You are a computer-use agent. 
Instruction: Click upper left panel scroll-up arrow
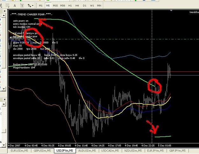(4, 16)
